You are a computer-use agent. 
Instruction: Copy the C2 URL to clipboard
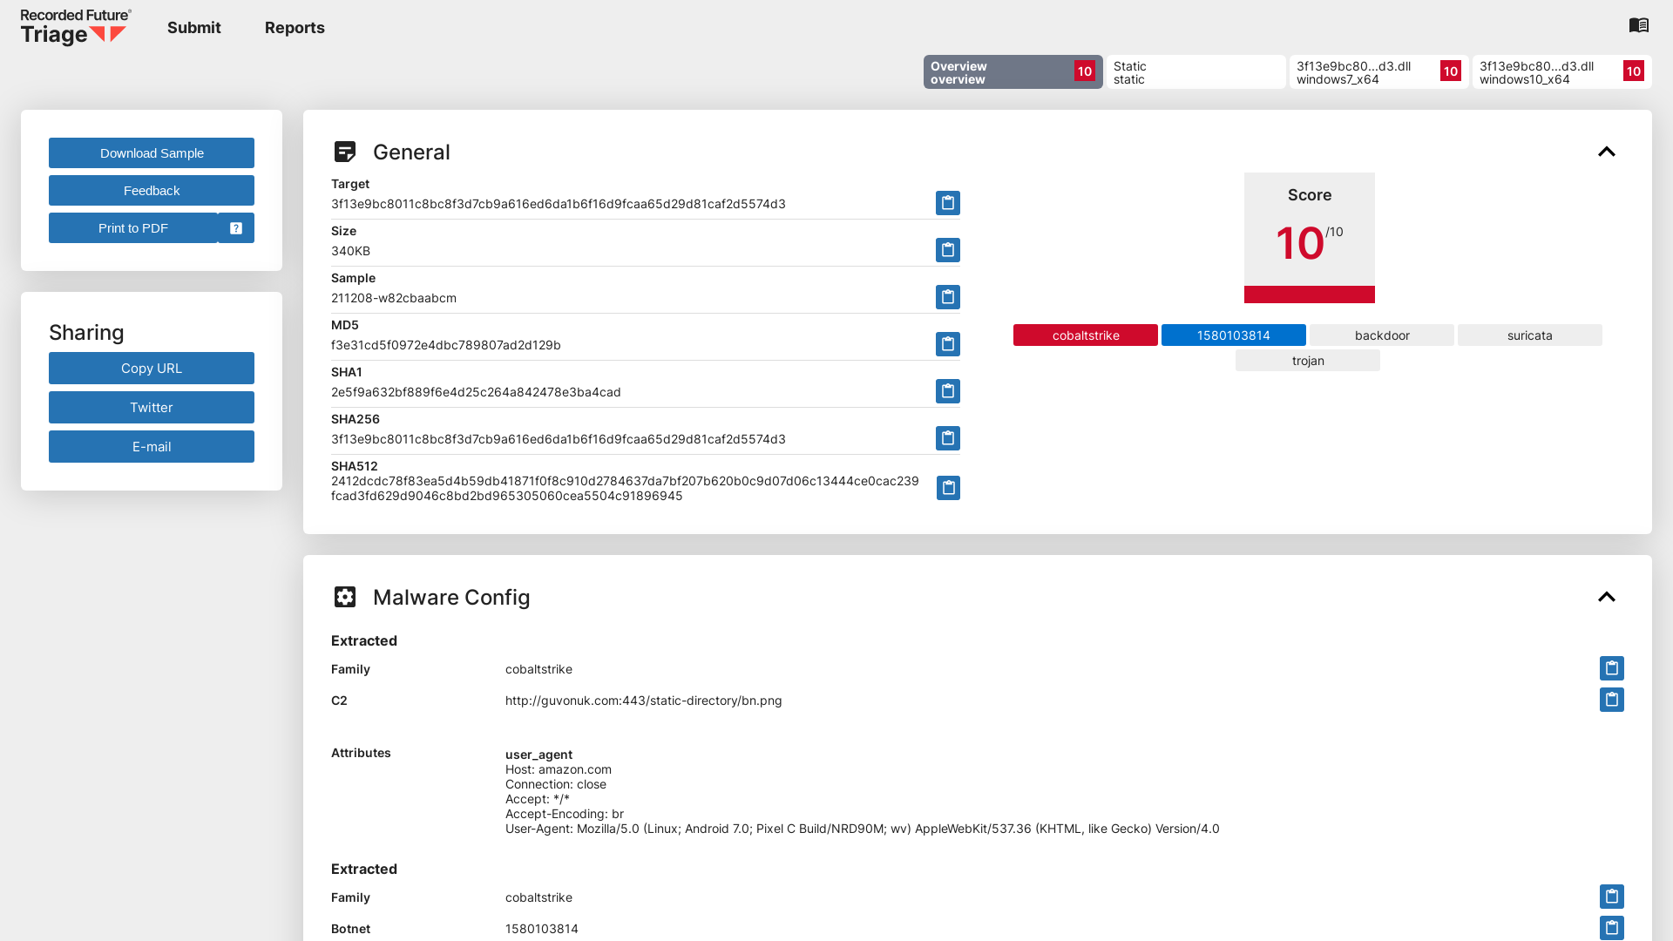click(x=1612, y=700)
